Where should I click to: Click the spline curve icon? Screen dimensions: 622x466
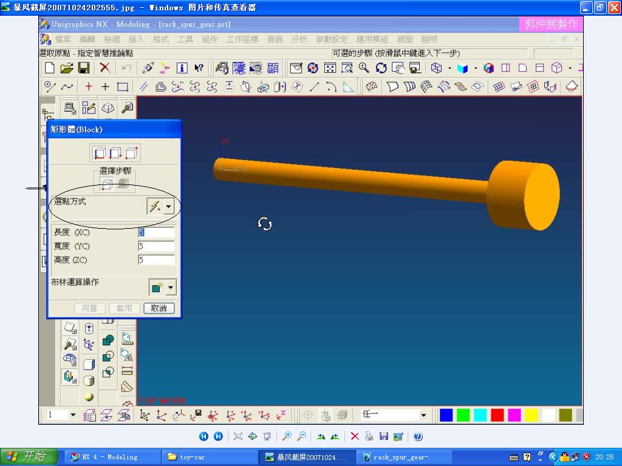point(67,86)
